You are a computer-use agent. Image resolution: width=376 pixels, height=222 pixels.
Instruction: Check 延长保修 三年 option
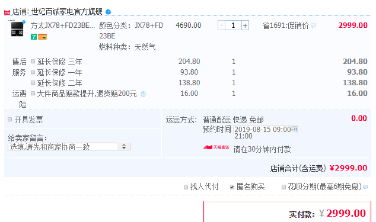[33, 62]
